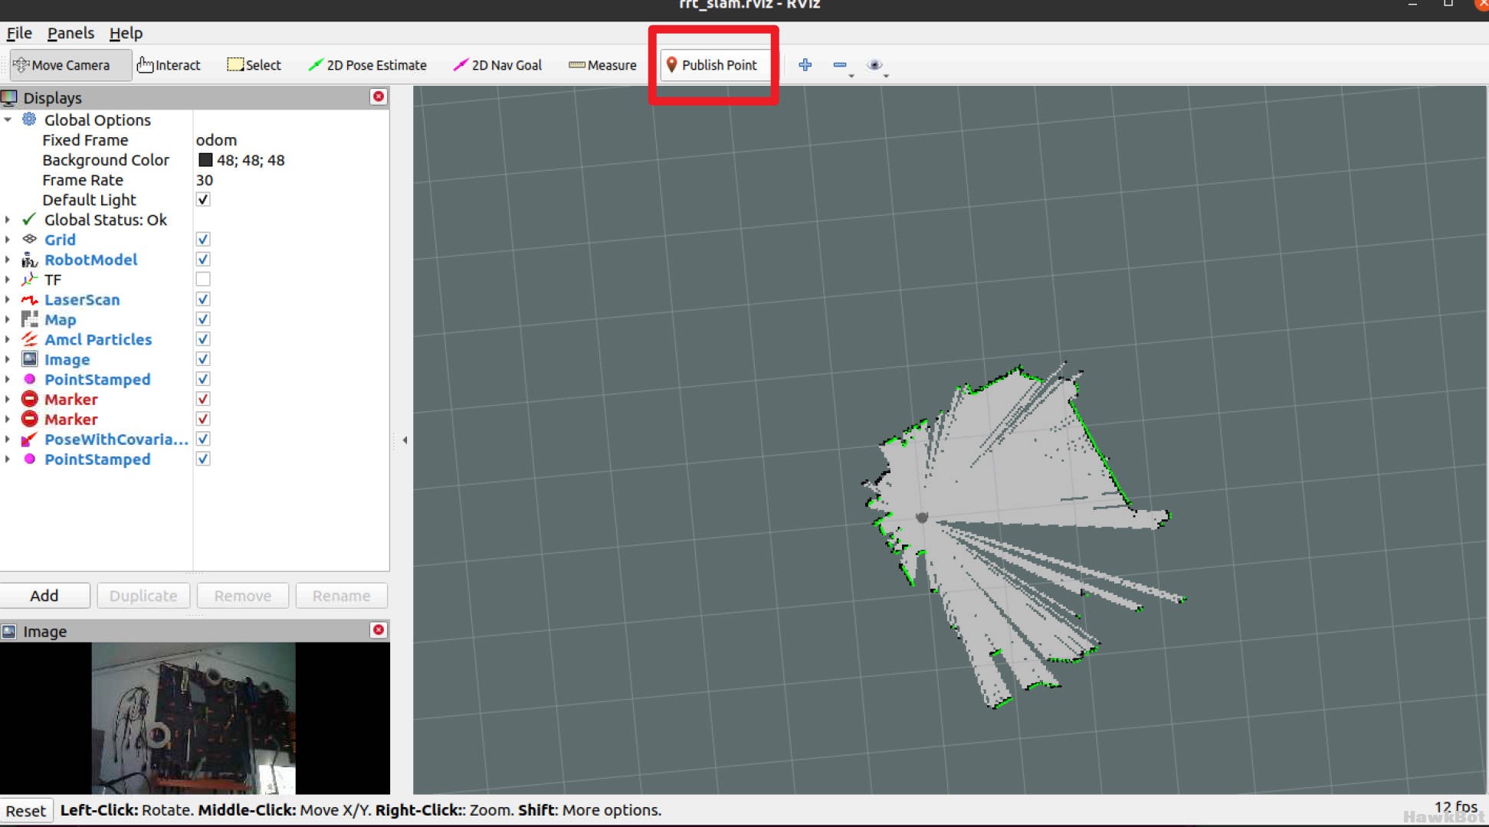Toggle the first Marker display checkbox
The width and height of the screenshot is (1489, 827).
click(203, 399)
